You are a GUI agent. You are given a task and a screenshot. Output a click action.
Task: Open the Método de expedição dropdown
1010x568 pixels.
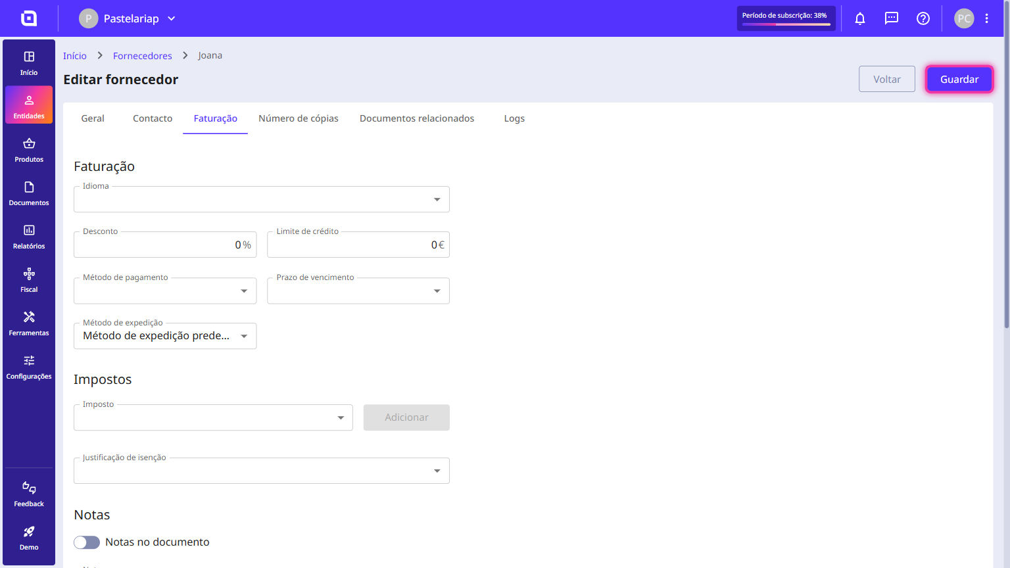pos(165,336)
